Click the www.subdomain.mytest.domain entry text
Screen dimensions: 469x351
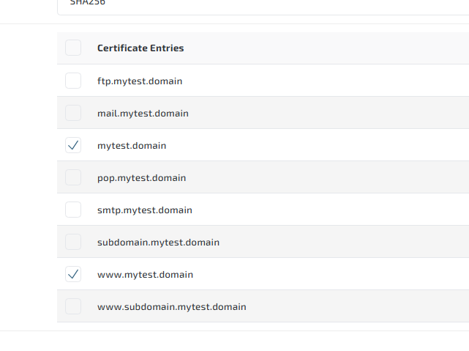pyautogui.click(x=171, y=307)
